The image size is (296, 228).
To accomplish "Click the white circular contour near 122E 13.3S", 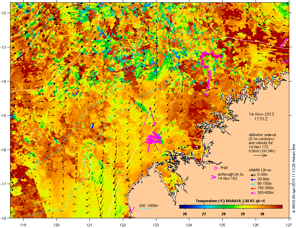I will pos(123,58).
